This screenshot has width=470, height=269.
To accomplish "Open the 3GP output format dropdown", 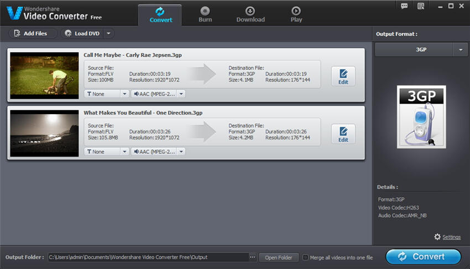I will click(x=461, y=50).
